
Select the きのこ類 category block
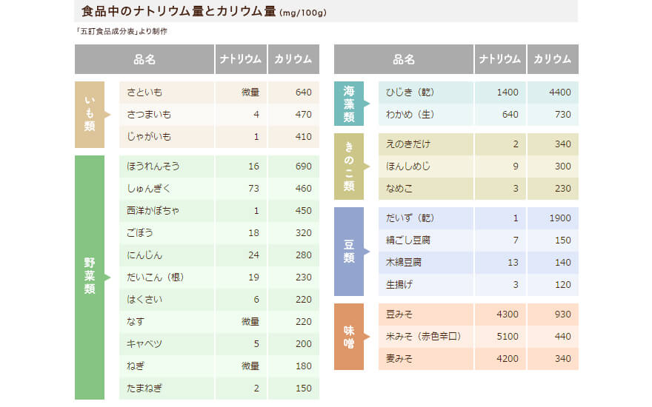[x=349, y=166]
